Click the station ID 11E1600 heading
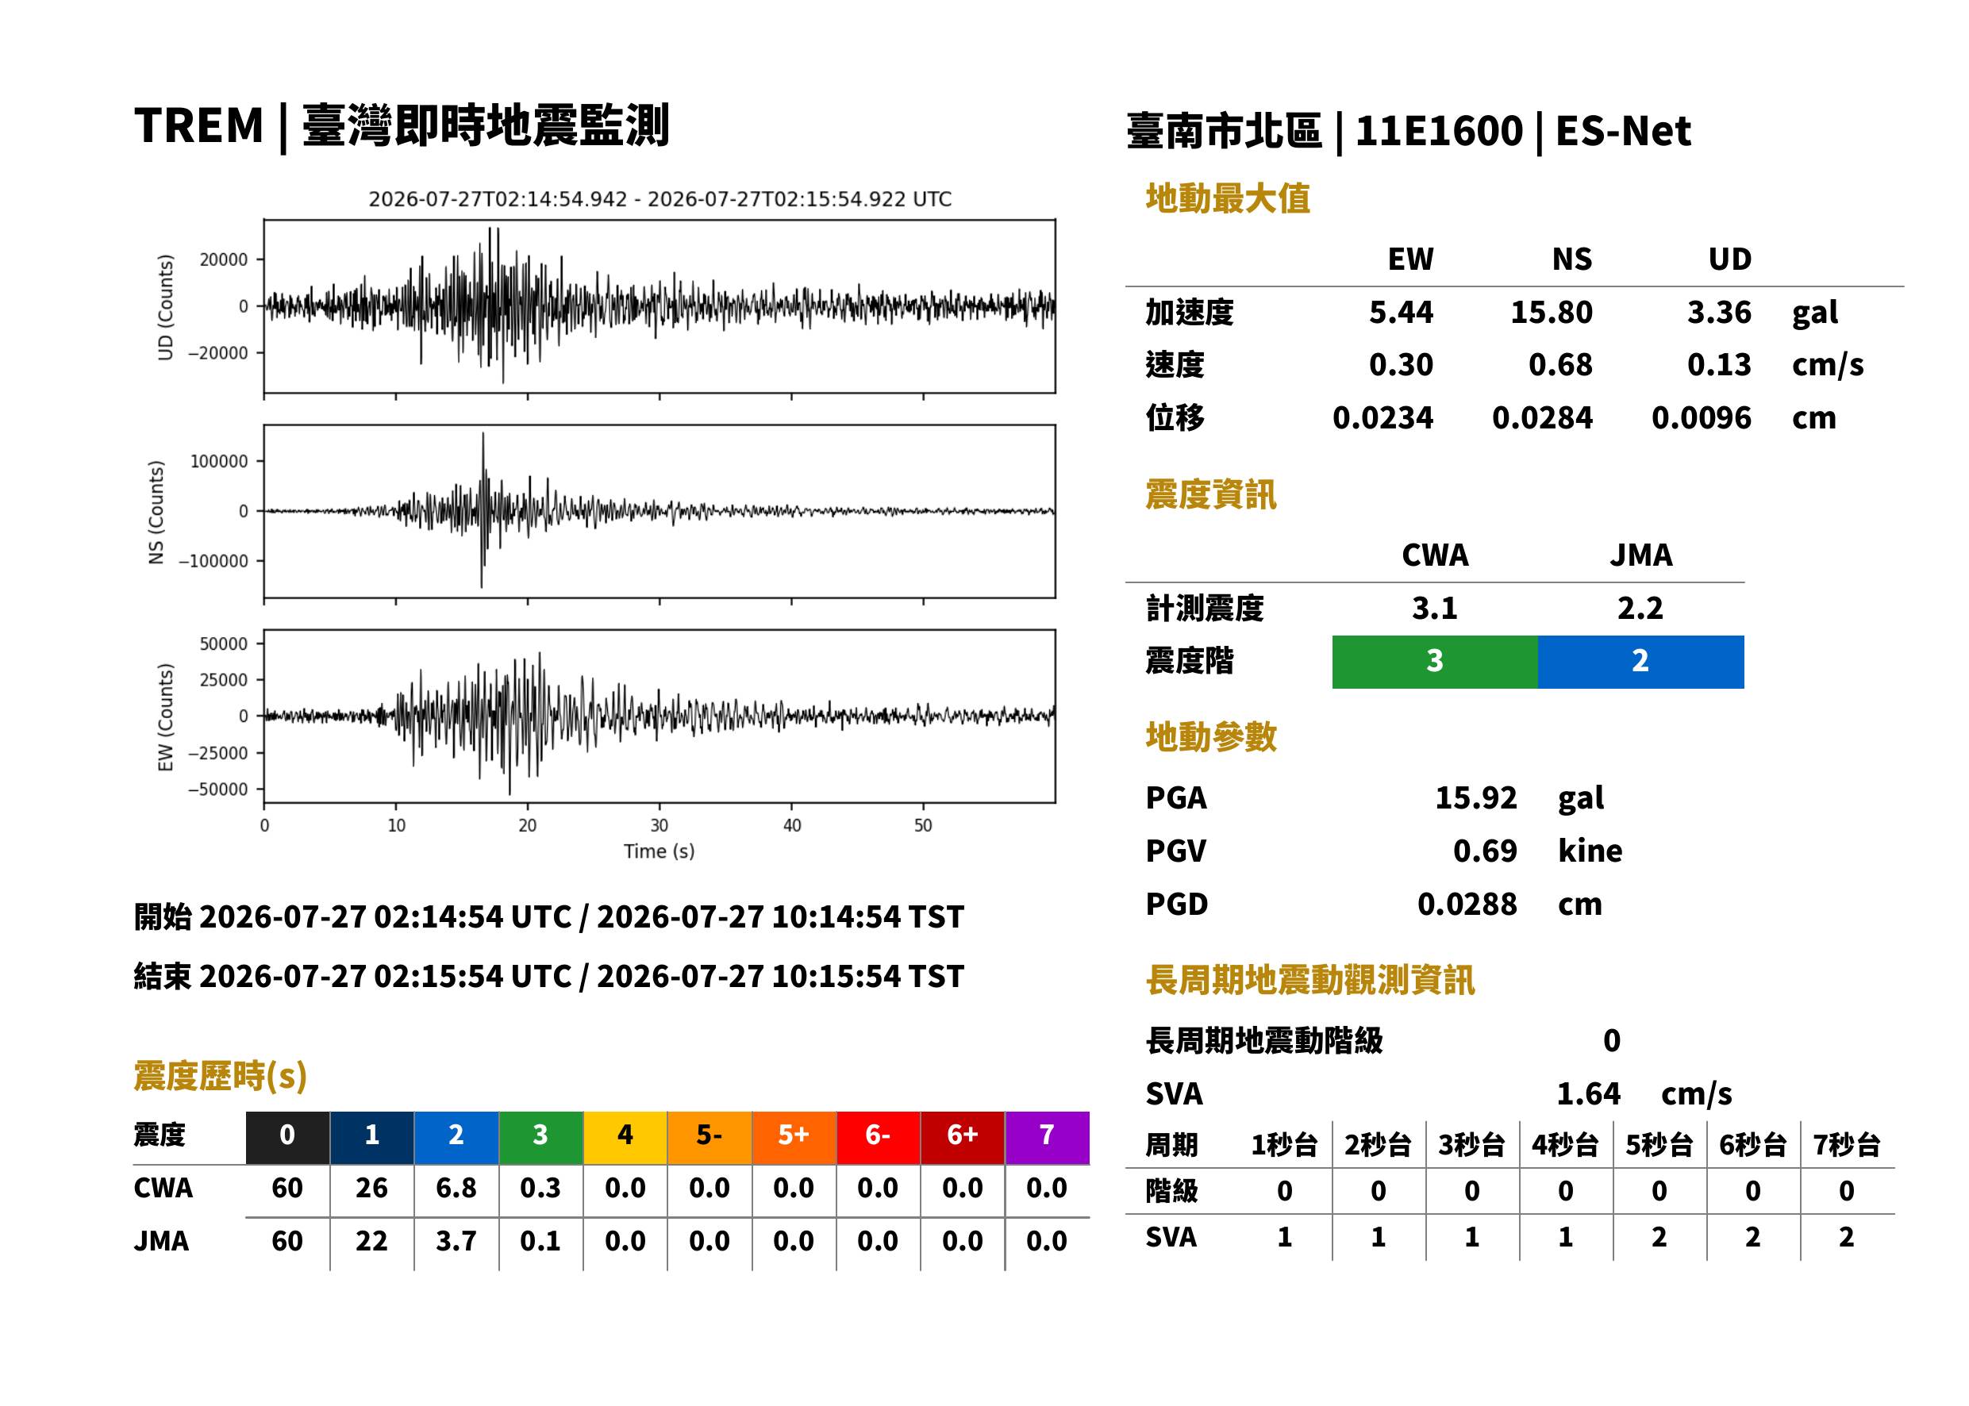 click(x=1438, y=132)
